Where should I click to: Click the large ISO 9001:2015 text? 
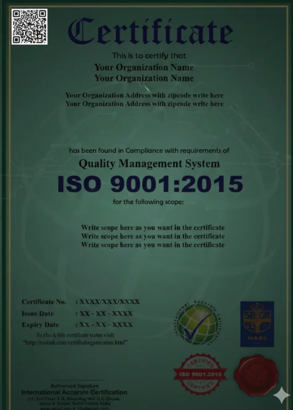(150, 184)
